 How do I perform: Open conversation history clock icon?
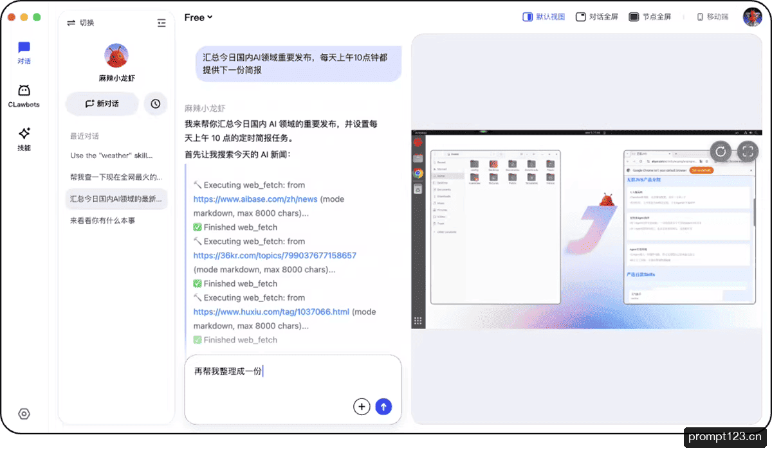point(156,103)
